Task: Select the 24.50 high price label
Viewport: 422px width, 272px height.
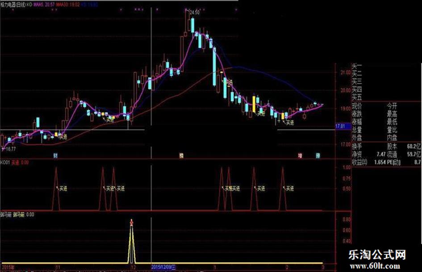Action: pyautogui.click(x=194, y=13)
